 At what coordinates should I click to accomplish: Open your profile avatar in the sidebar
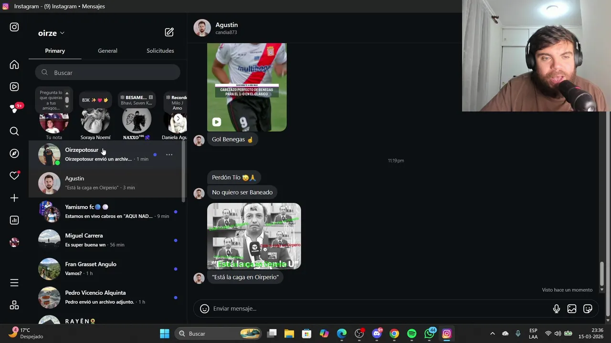14,242
